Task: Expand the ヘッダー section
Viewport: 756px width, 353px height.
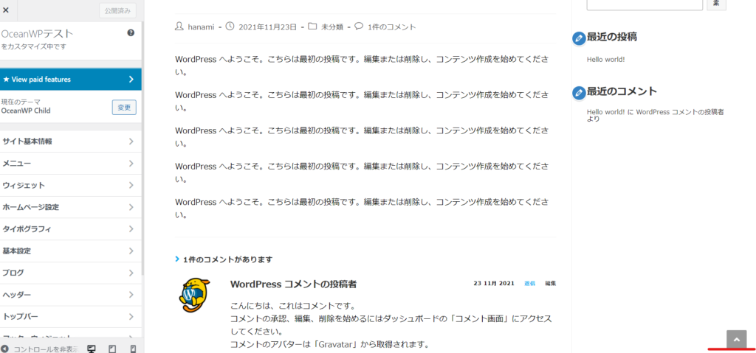Action: [x=71, y=295]
